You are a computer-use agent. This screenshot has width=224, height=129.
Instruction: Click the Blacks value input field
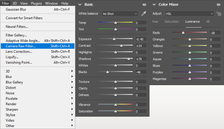click(141, 72)
